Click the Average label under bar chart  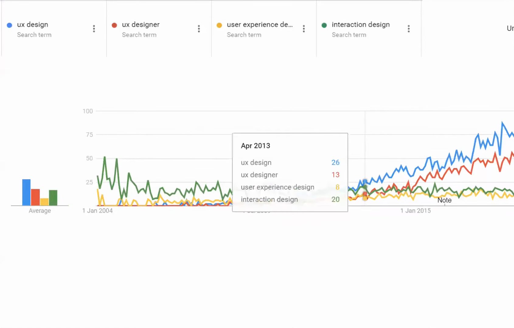40,211
